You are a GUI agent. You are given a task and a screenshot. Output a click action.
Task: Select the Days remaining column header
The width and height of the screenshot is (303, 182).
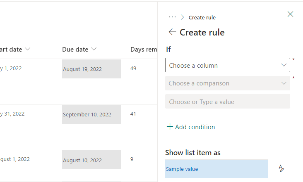coord(144,50)
